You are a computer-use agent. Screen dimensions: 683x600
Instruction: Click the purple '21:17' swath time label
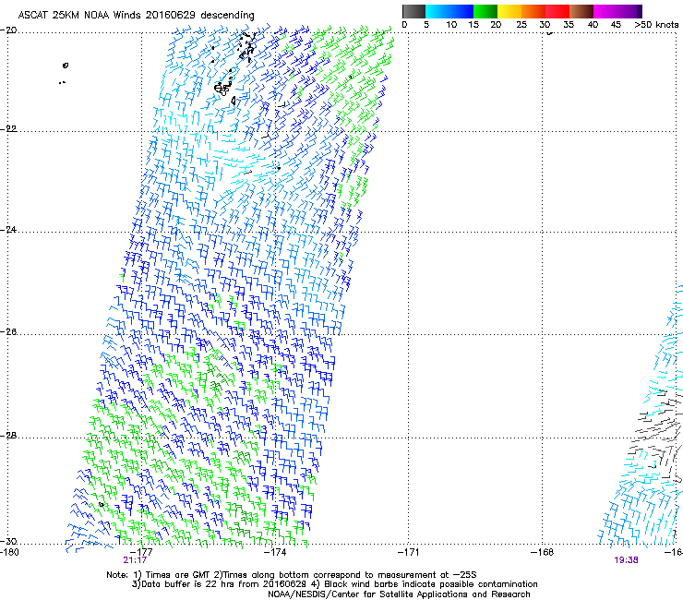135,560
